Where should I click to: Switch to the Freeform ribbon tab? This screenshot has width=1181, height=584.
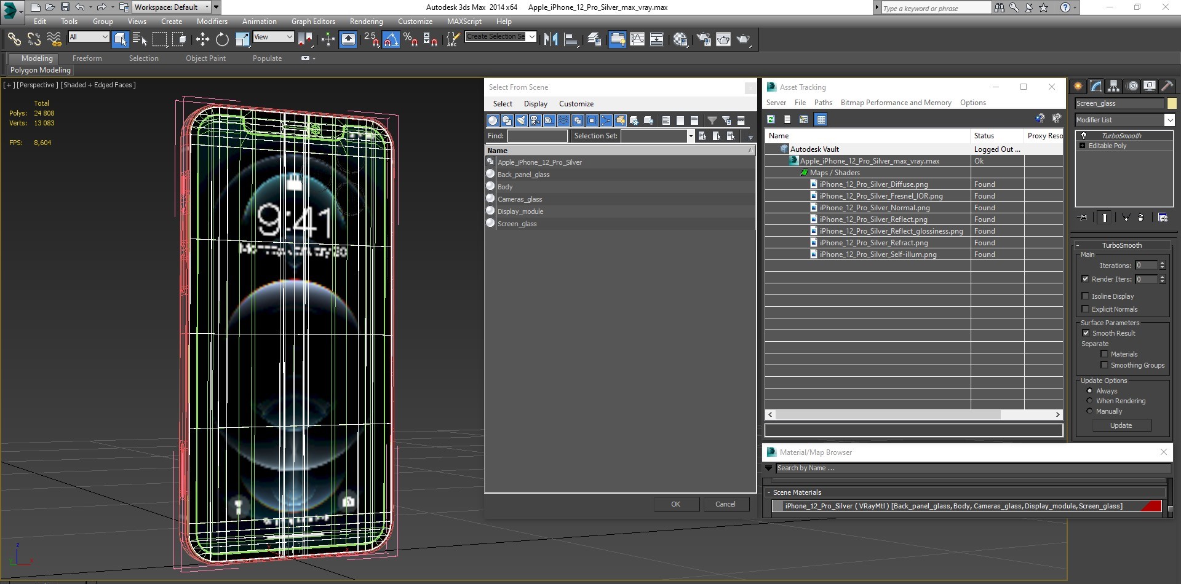(x=87, y=58)
